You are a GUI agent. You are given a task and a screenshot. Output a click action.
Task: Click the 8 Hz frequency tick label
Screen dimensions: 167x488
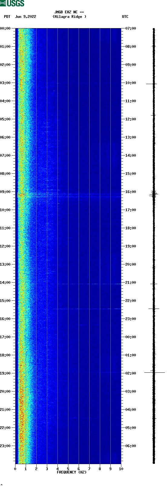coord(100,469)
